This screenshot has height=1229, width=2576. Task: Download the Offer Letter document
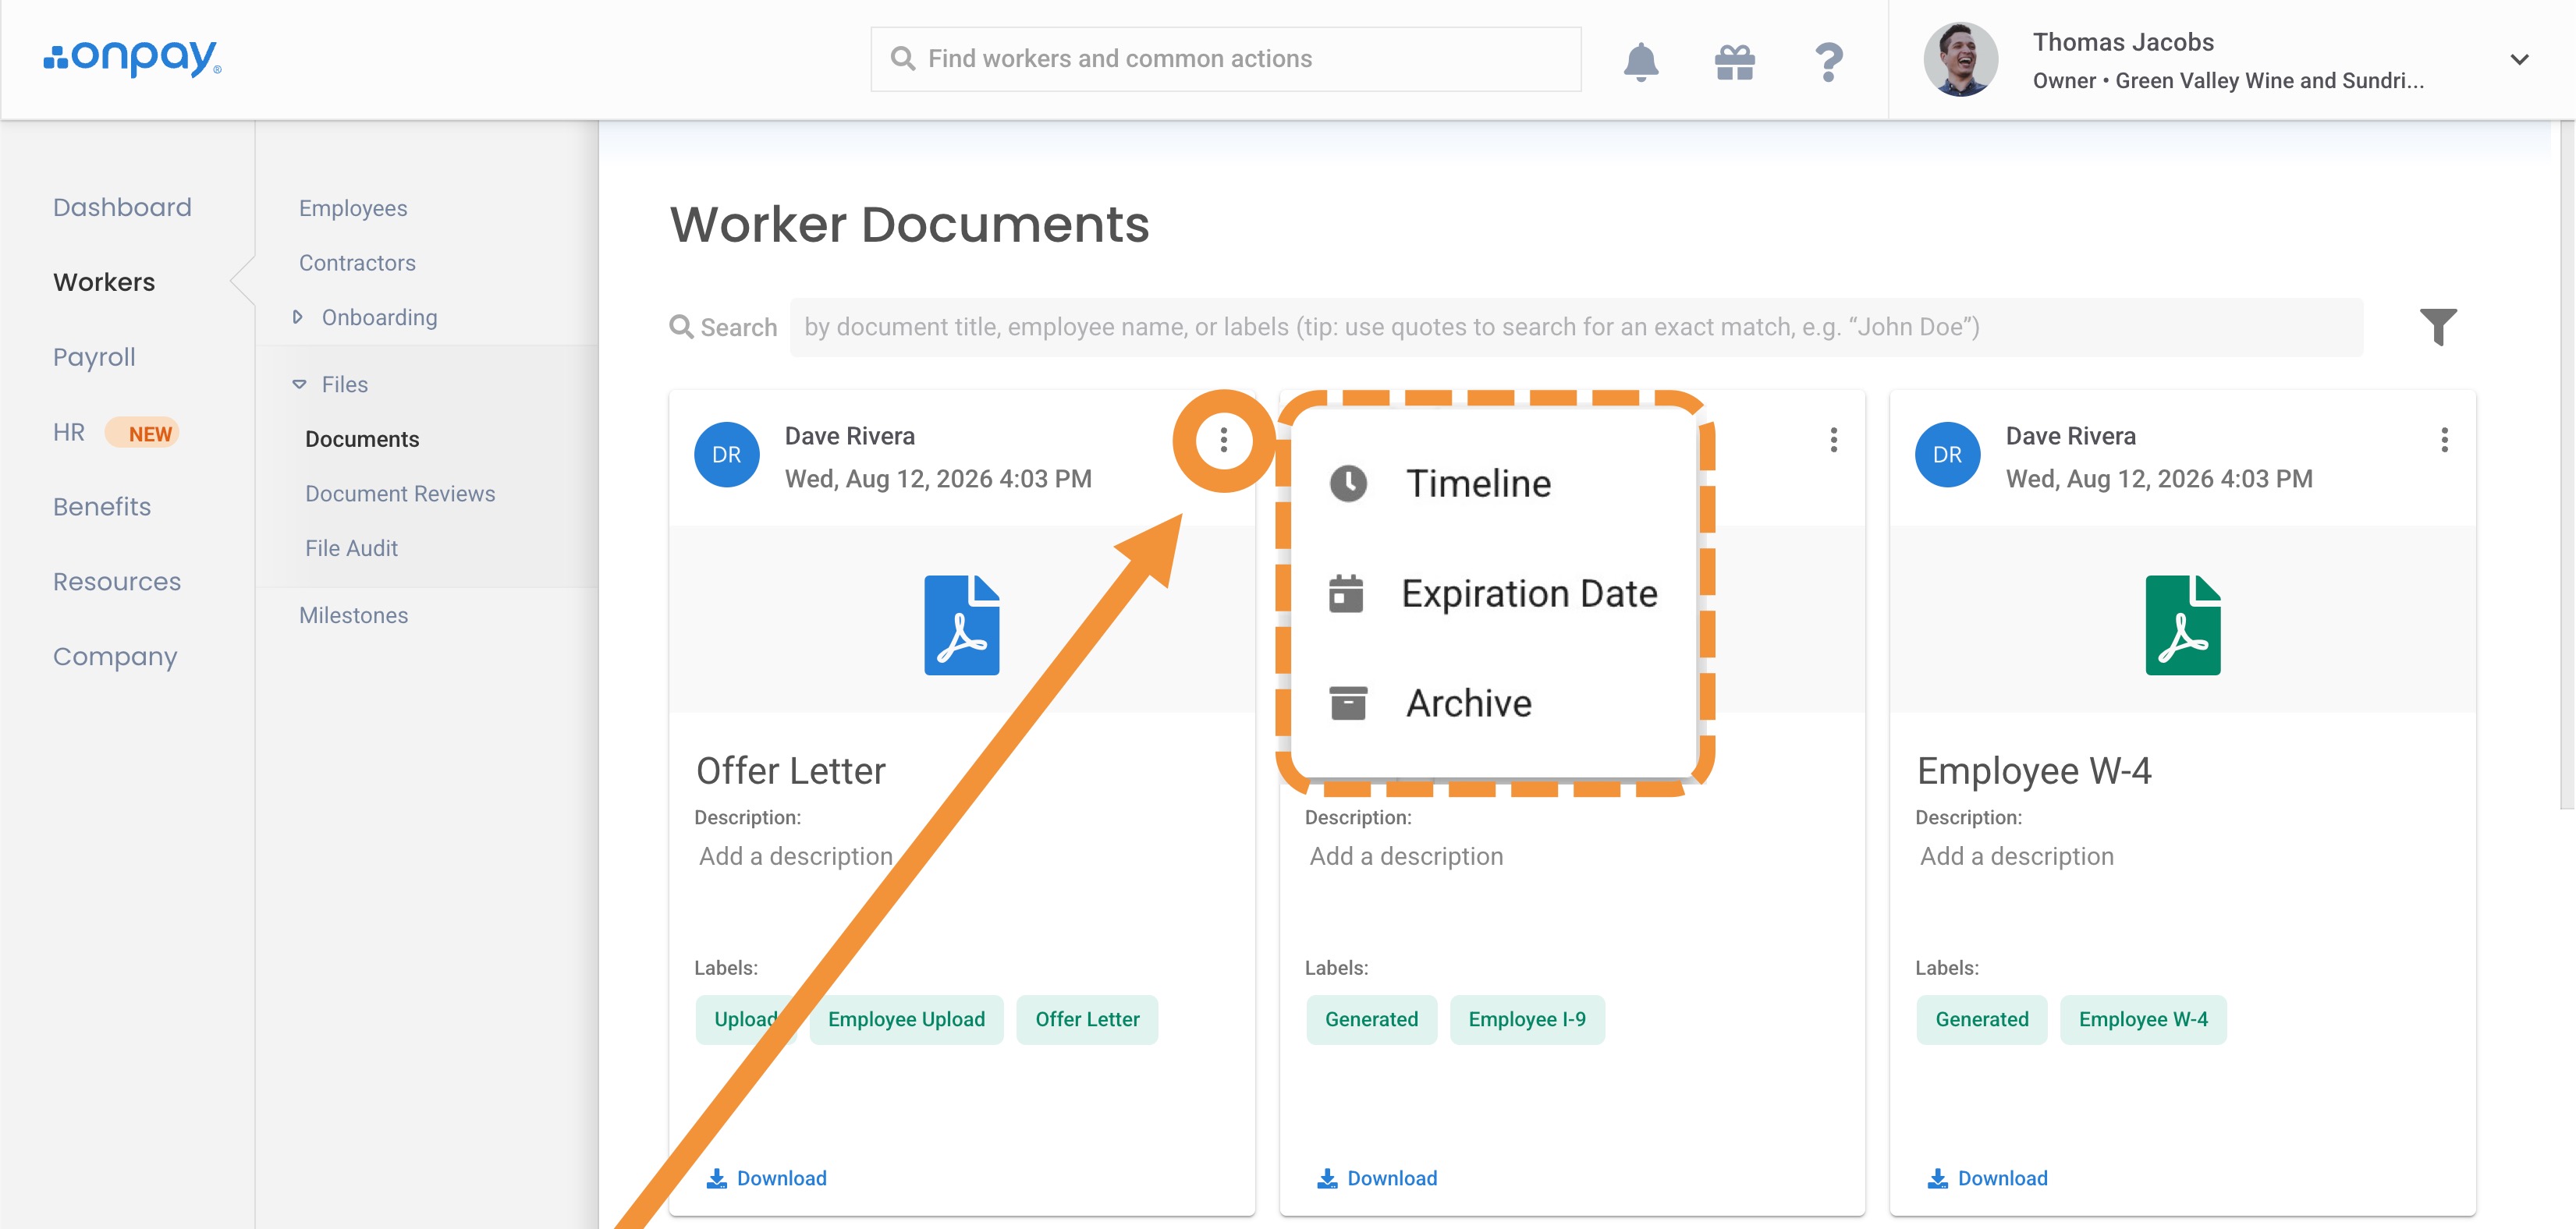(x=766, y=1179)
